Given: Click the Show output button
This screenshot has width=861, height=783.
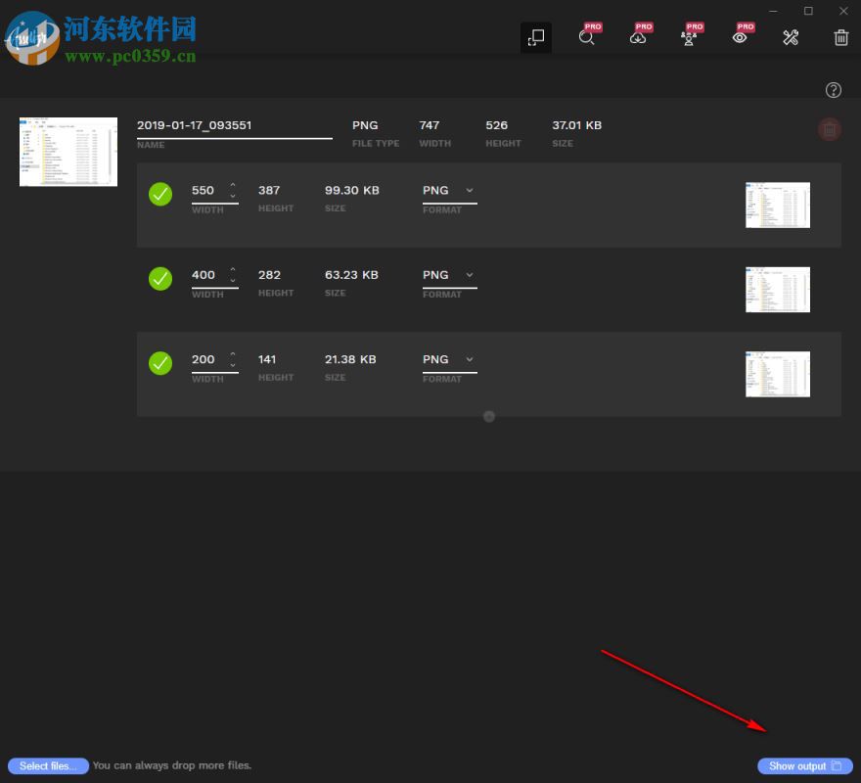Looking at the screenshot, I should click(x=805, y=766).
